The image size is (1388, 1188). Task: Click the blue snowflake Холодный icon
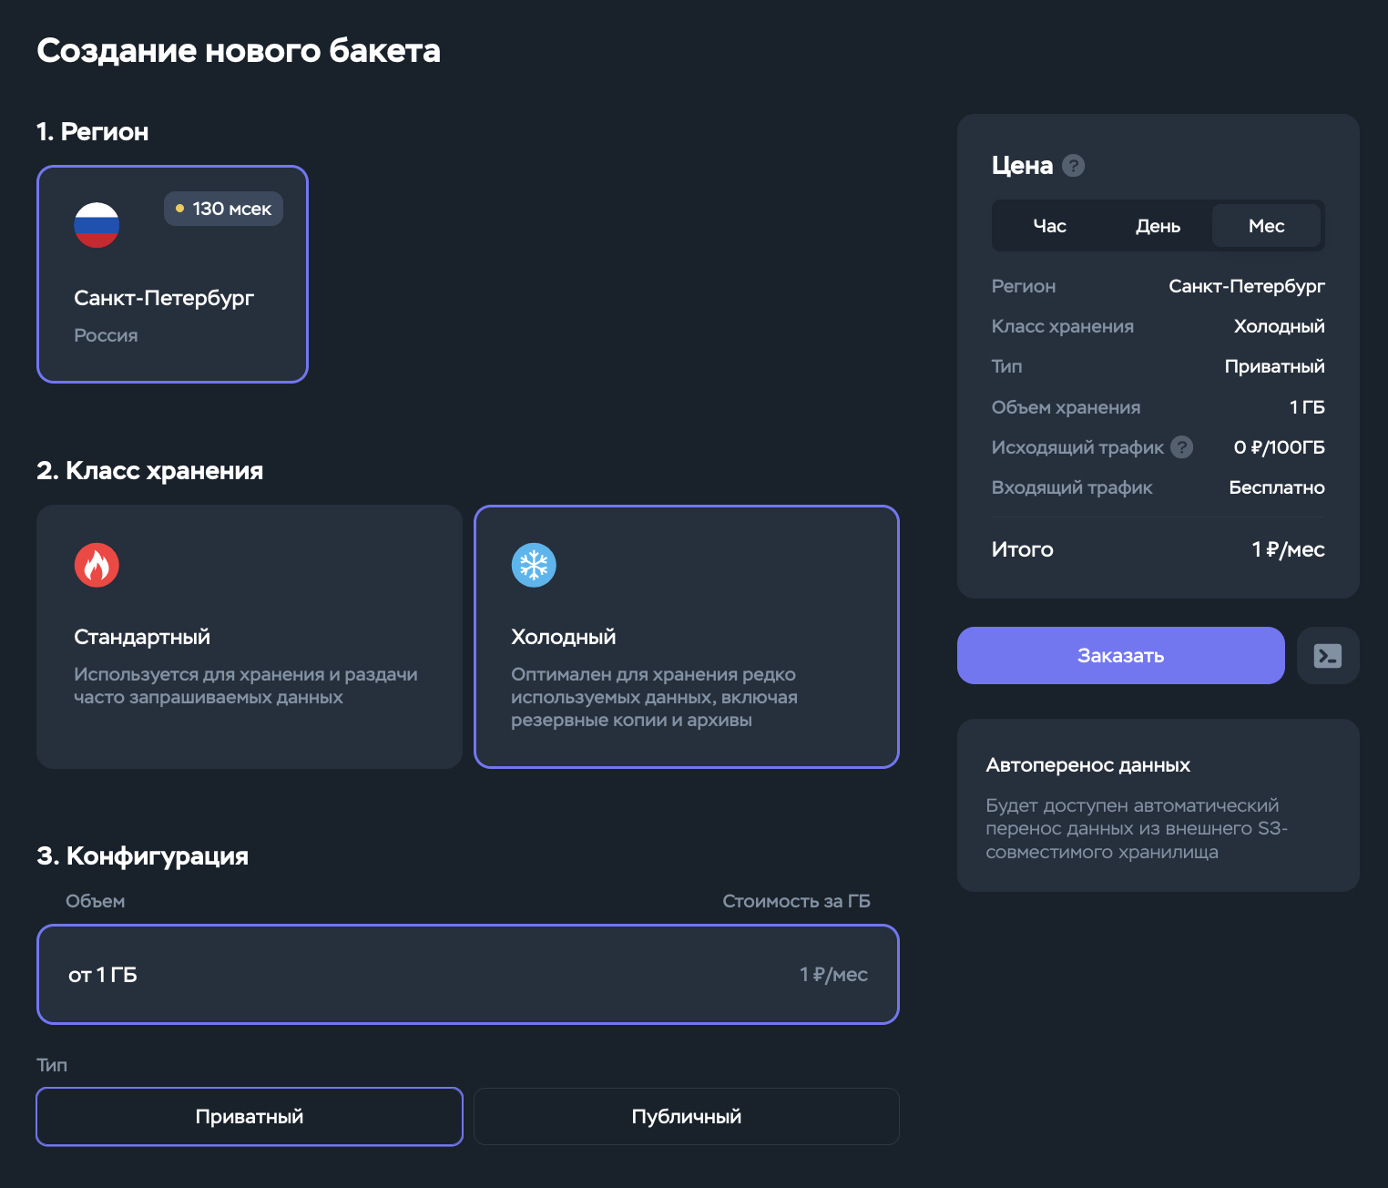pyautogui.click(x=534, y=565)
